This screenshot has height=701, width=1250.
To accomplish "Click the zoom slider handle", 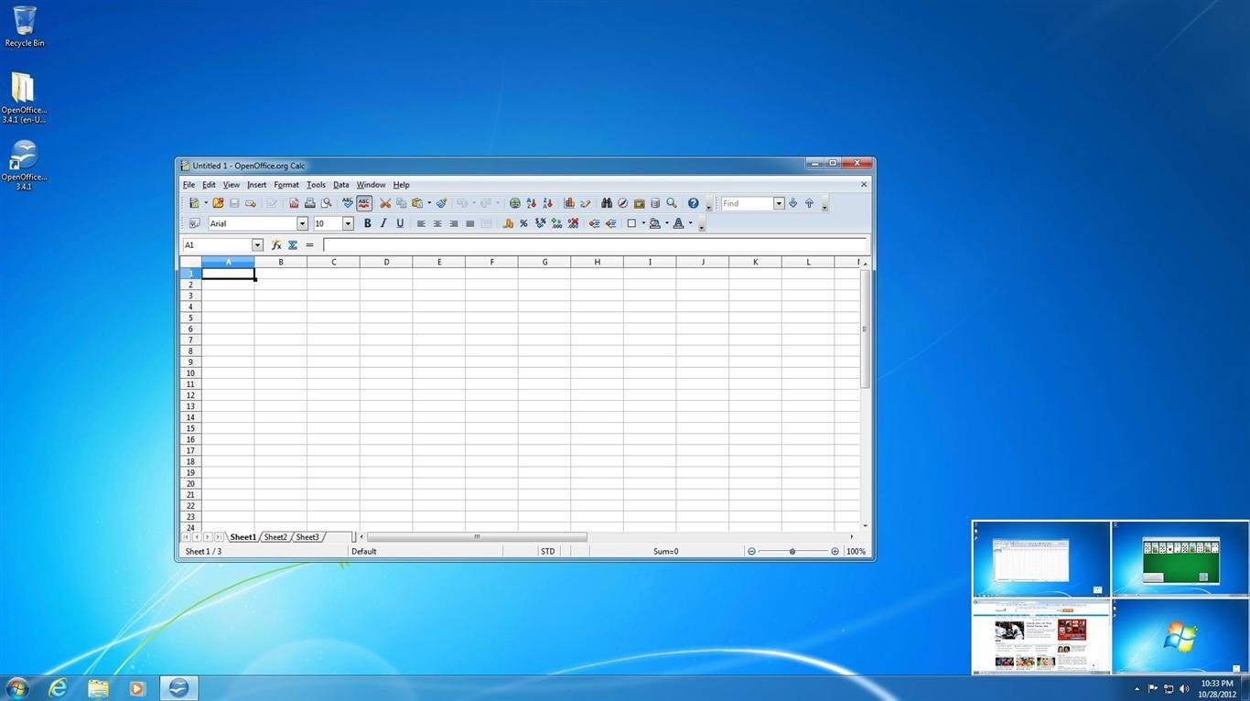I will (792, 551).
